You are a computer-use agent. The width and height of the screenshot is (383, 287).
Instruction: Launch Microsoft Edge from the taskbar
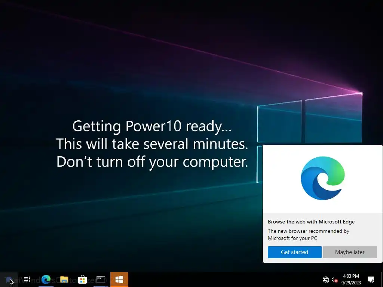(x=46, y=280)
